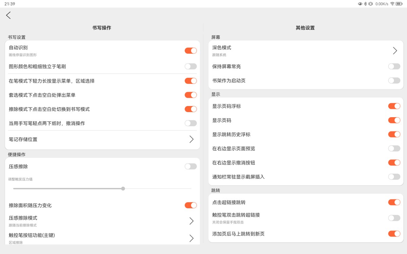This screenshot has width=407, height=254.
Task: Select the 其他设置 section header
Action: tap(305, 28)
